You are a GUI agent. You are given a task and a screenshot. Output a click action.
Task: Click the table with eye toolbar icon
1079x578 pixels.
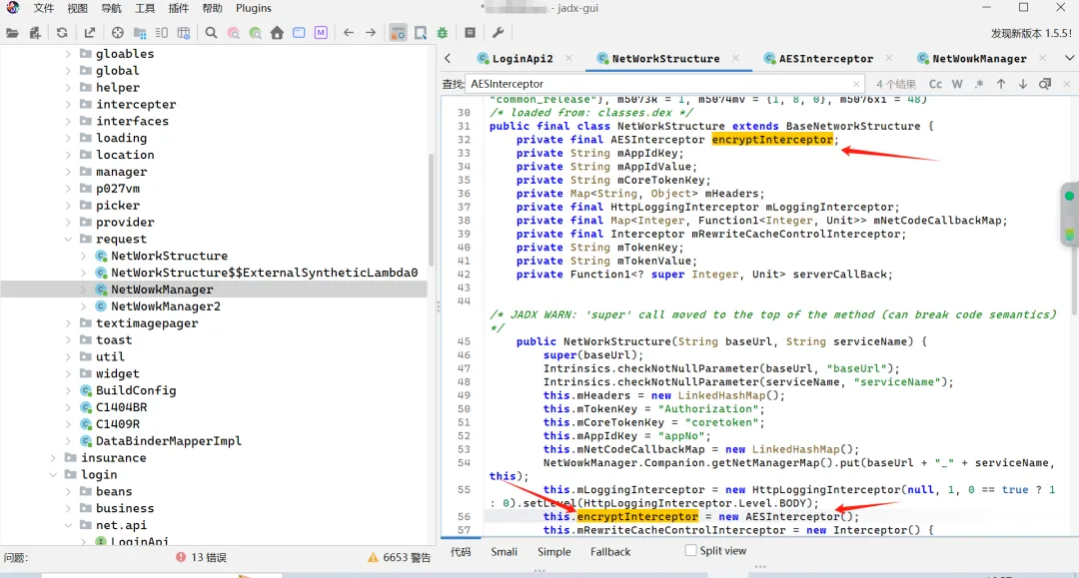click(184, 33)
